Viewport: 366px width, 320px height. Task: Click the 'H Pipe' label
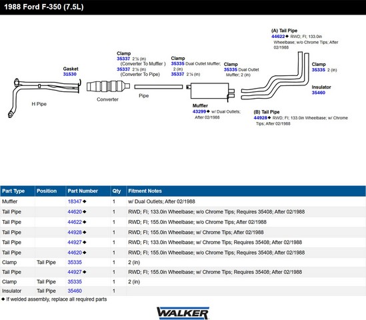pos(39,104)
